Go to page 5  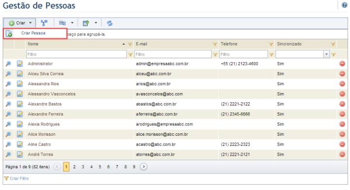[x=100, y=167]
